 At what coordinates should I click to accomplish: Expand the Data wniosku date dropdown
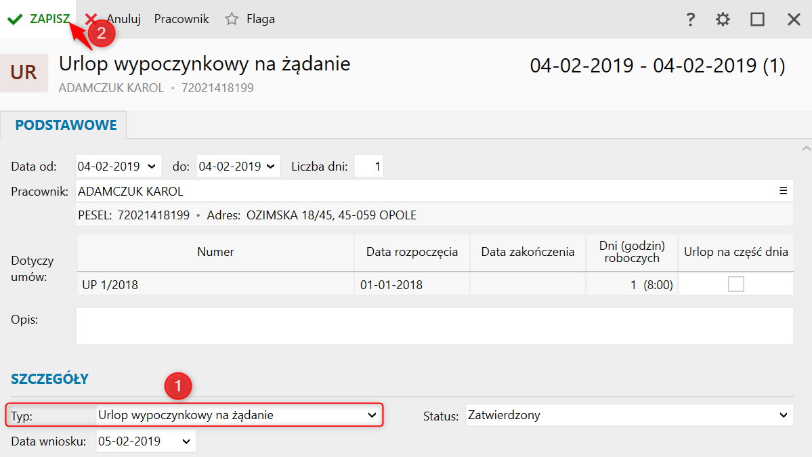tap(186, 441)
